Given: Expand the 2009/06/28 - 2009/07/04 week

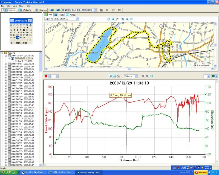Looking at the screenshot, I should coord(6,66).
